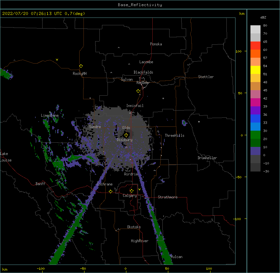Click the green echo patch near Lake Louise

6,74
